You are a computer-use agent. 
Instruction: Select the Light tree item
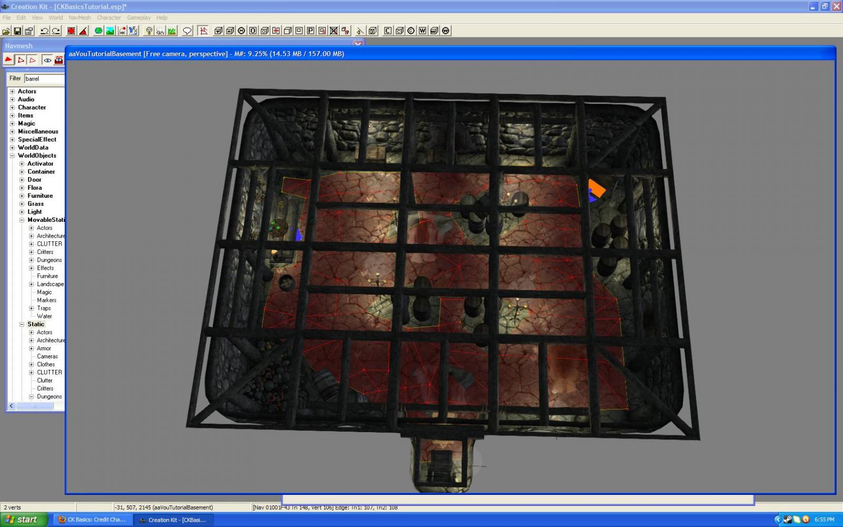pos(35,212)
